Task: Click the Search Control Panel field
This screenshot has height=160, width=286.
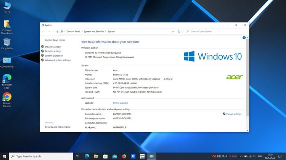Action: (215, 32)
